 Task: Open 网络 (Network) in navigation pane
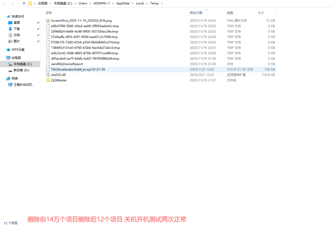coord(15,78)
